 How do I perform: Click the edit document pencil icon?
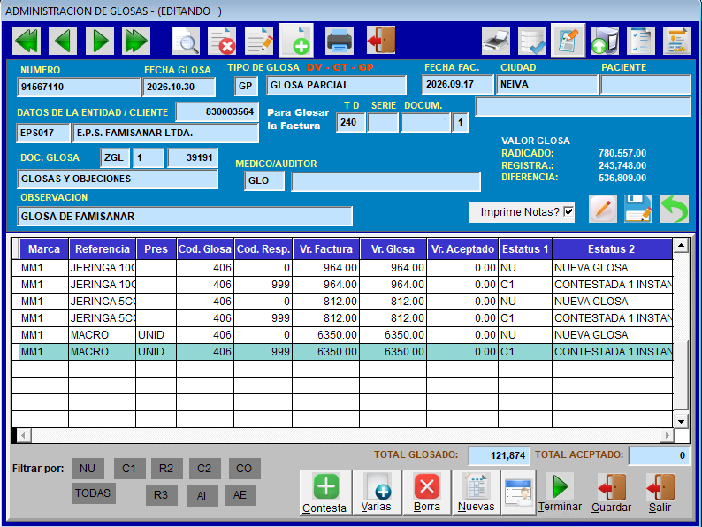[259, 41]
